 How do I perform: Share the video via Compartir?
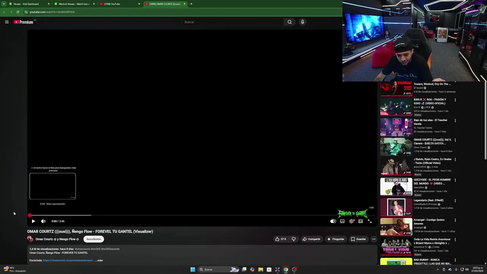(311, 239)
